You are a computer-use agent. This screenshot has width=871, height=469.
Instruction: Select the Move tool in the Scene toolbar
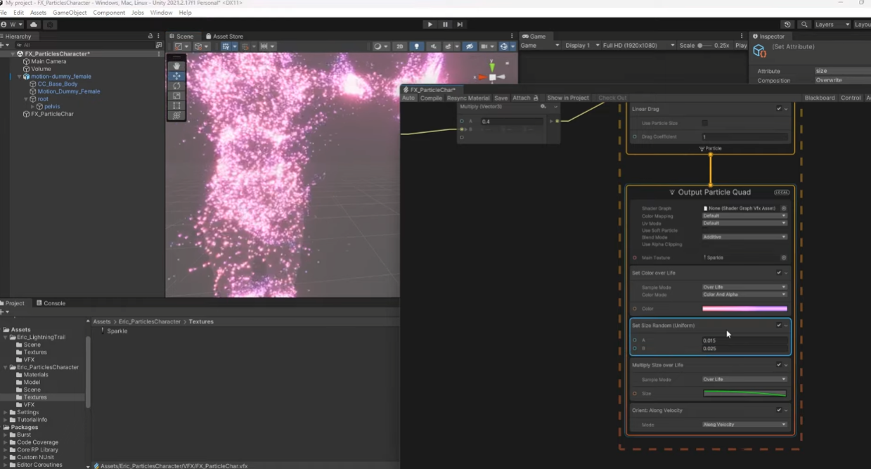[176, 76]
